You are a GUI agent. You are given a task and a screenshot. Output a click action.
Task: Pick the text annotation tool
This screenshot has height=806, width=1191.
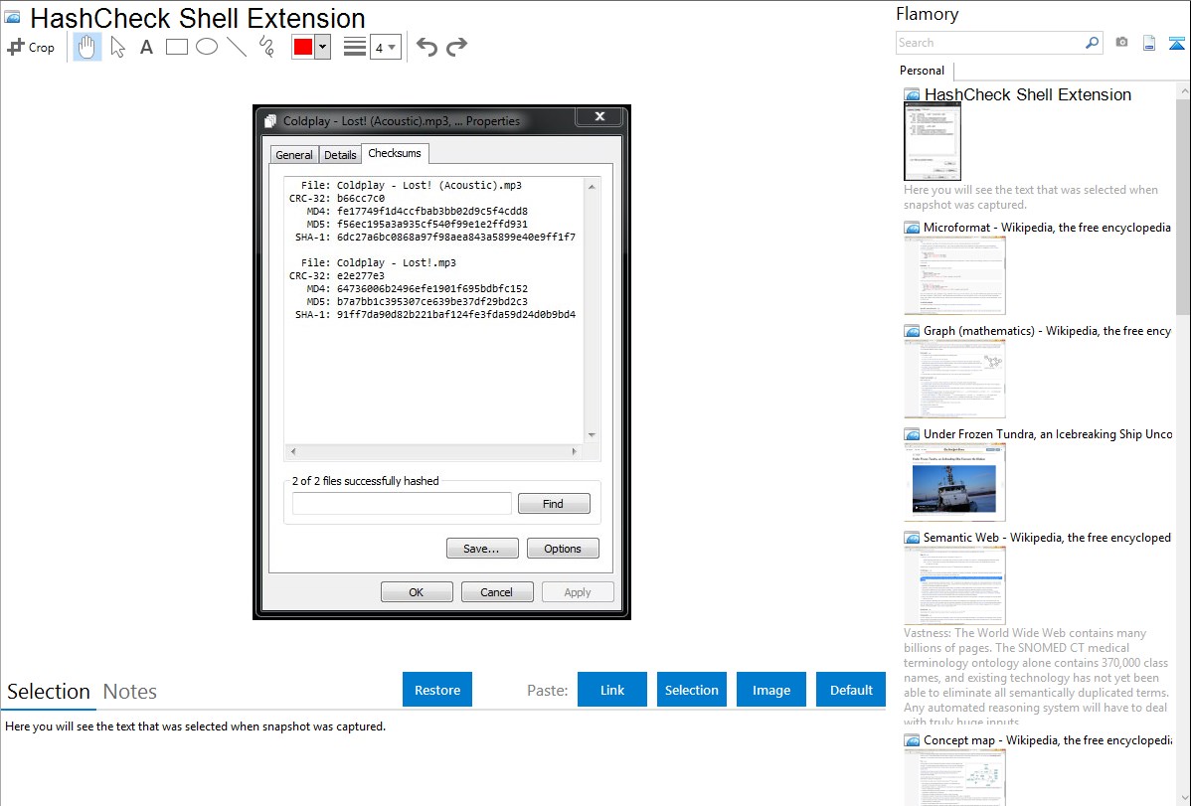click(x=146, y=47)
